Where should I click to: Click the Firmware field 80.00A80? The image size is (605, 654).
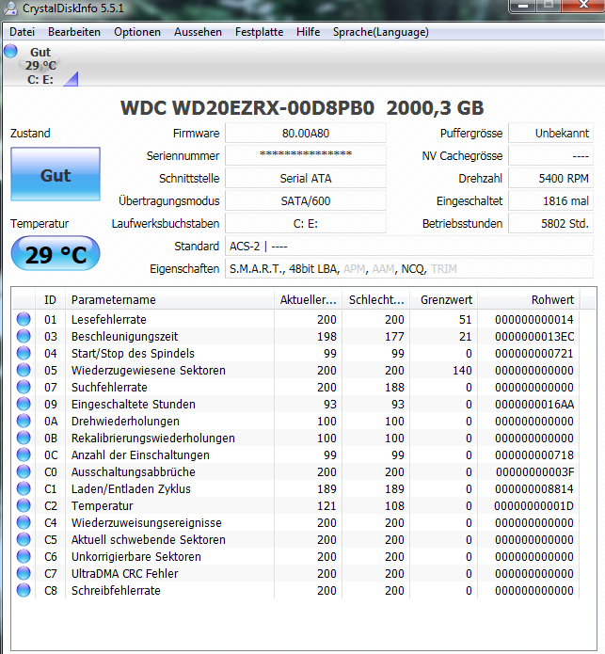pyautogui.click(x=306, y=133)
